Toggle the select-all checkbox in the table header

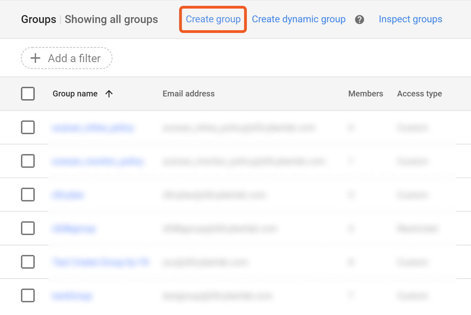tap(28, 94)
